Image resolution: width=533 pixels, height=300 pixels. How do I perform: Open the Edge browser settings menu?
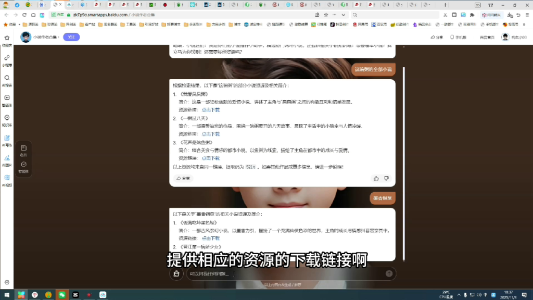(527, 15)
